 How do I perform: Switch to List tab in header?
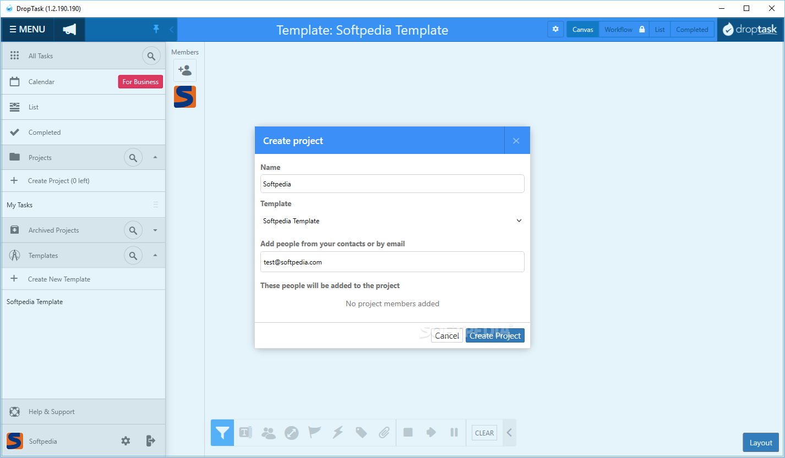[x=660, y=30]
